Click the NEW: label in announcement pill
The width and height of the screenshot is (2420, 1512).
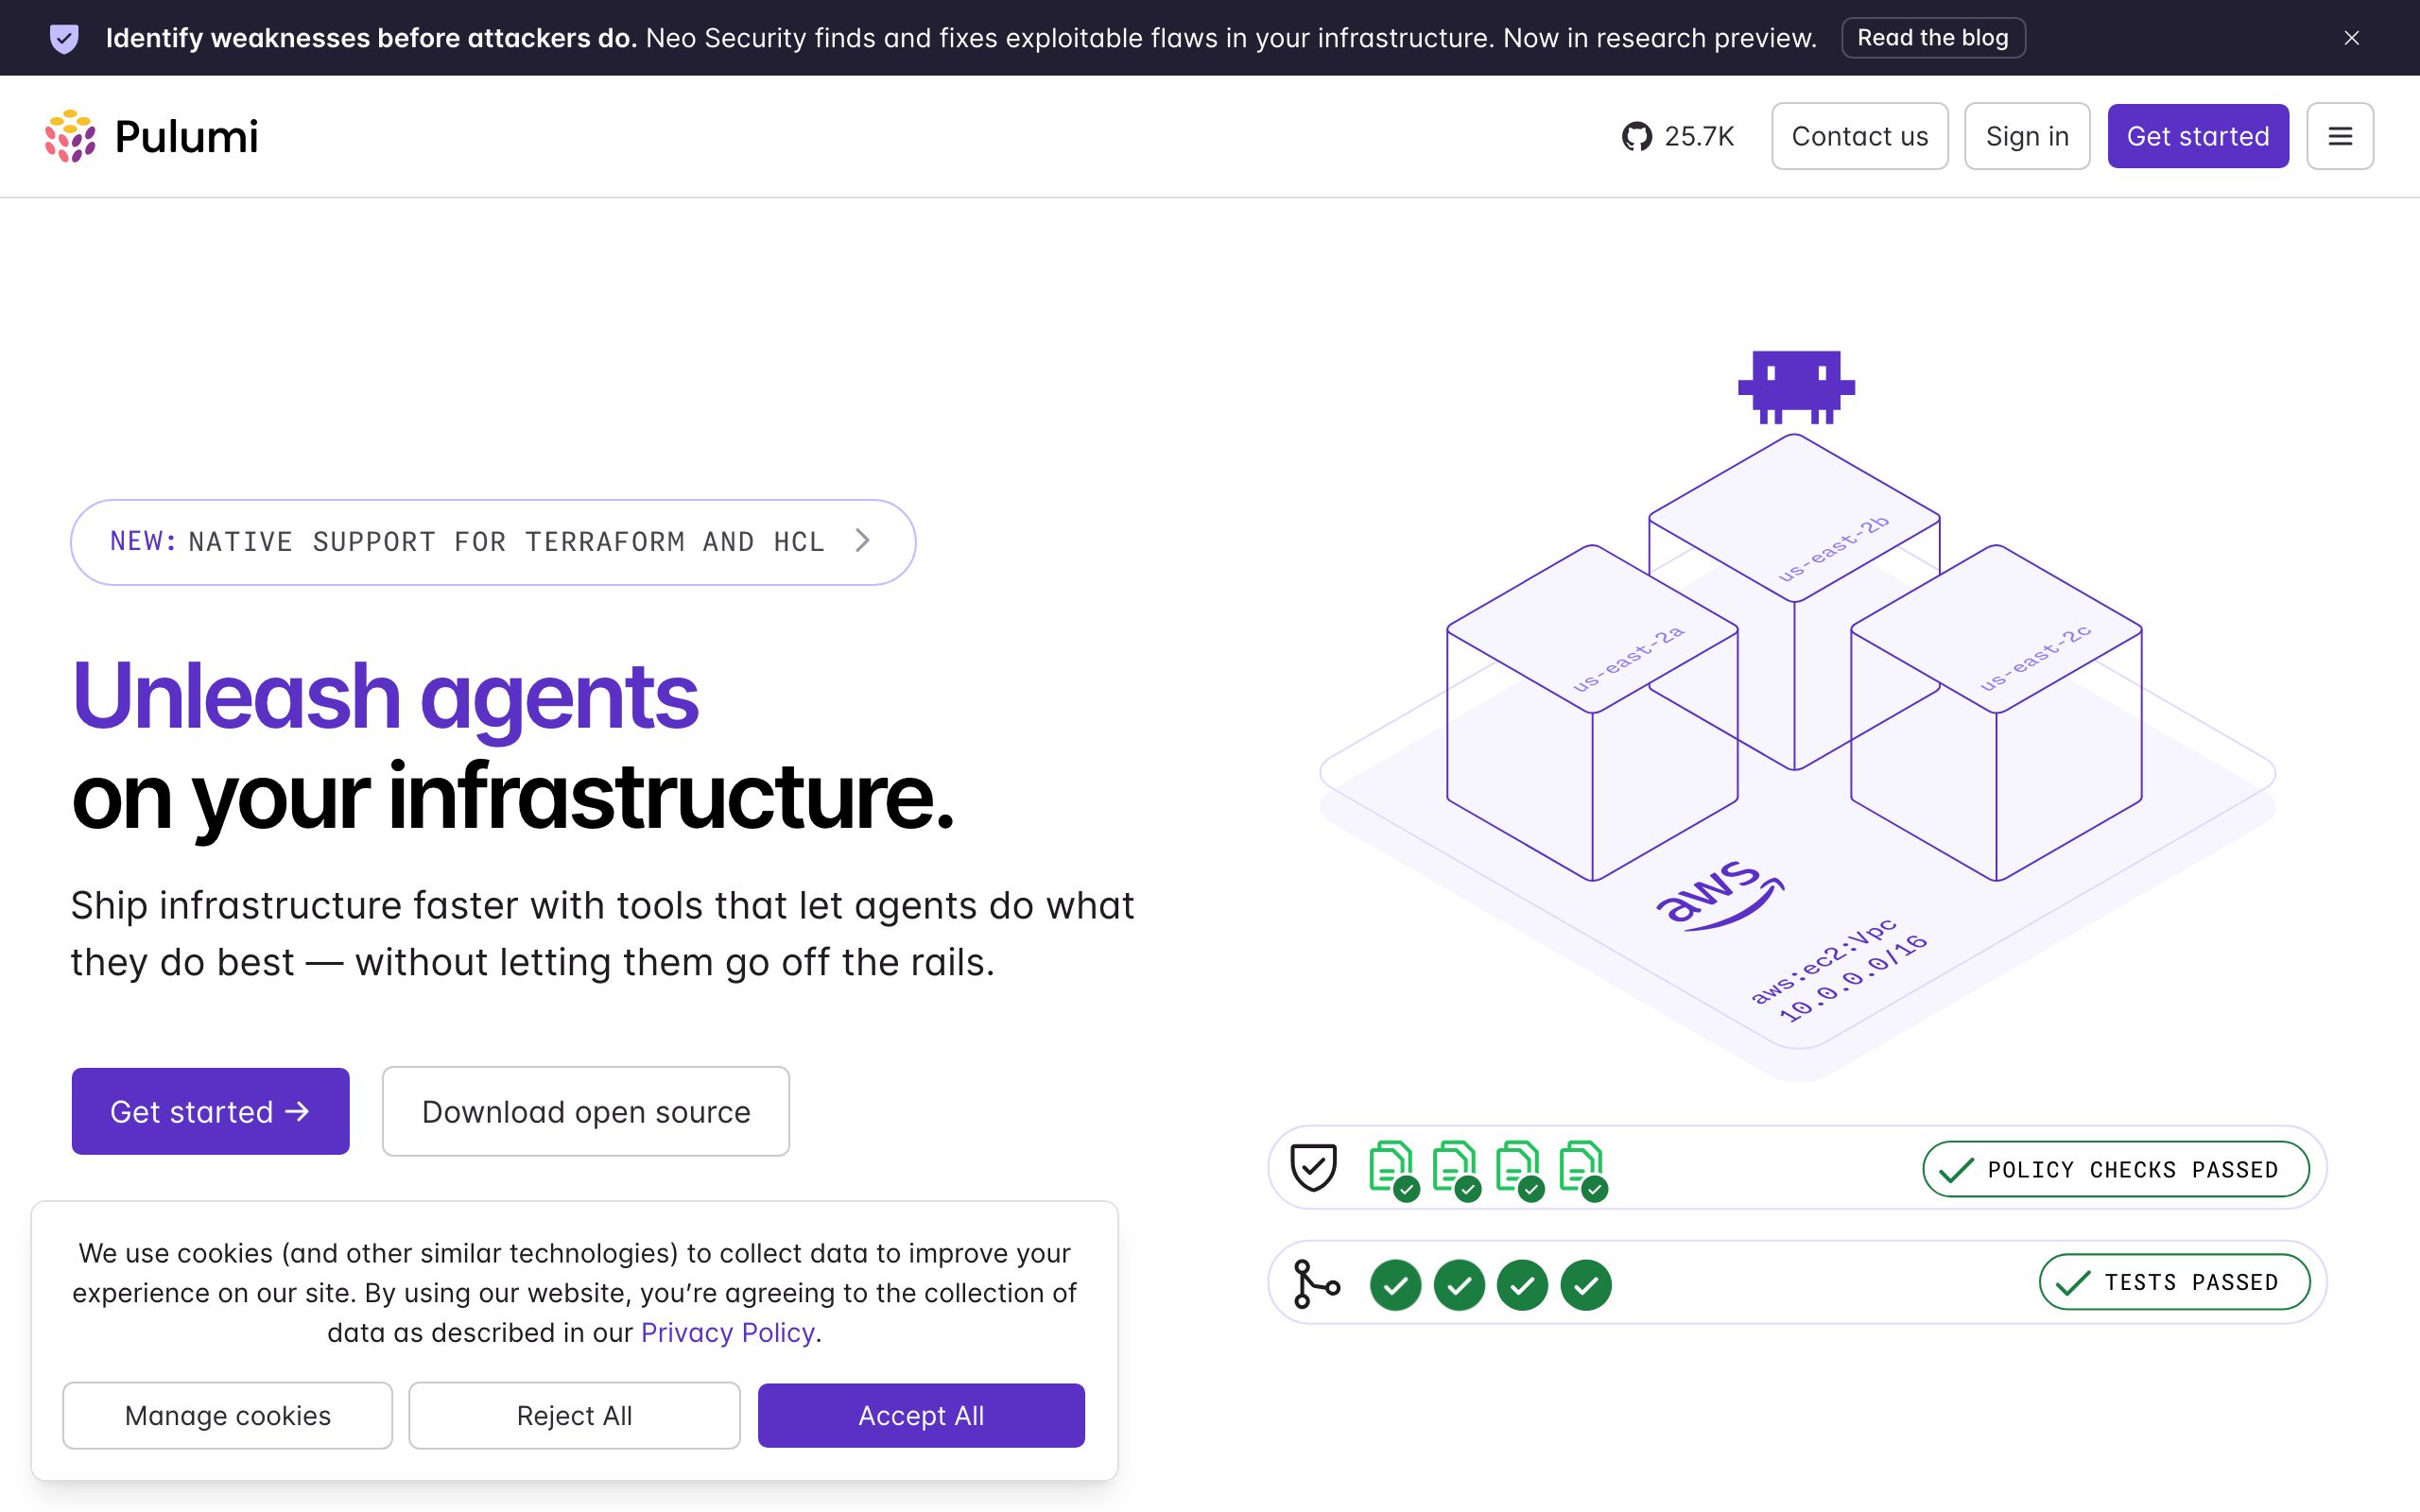pos(143,541)
